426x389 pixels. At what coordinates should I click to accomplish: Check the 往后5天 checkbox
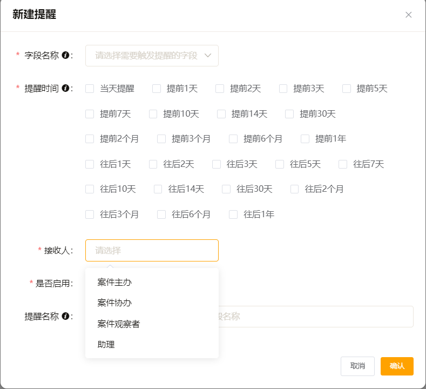pos(280,164)
